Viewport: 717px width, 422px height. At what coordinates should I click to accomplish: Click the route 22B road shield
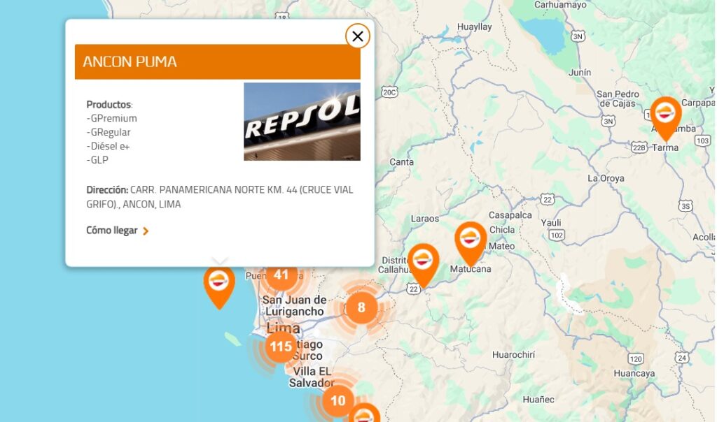click(639, 147)
